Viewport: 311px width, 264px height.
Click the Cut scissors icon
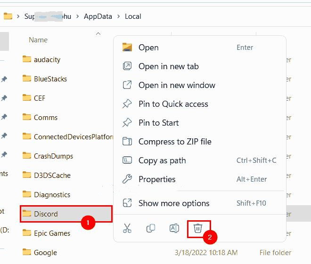(x=127, y=229)
